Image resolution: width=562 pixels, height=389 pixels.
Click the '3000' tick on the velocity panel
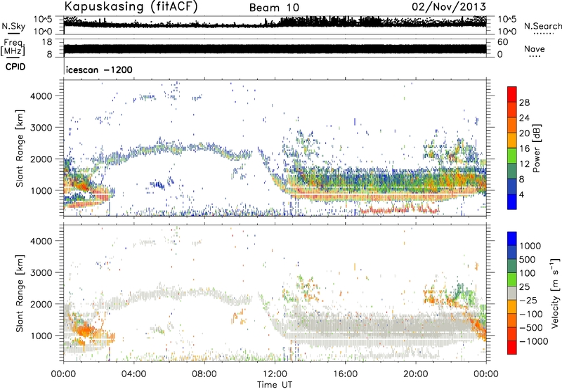pyautogui.click(x=41, y=272)
